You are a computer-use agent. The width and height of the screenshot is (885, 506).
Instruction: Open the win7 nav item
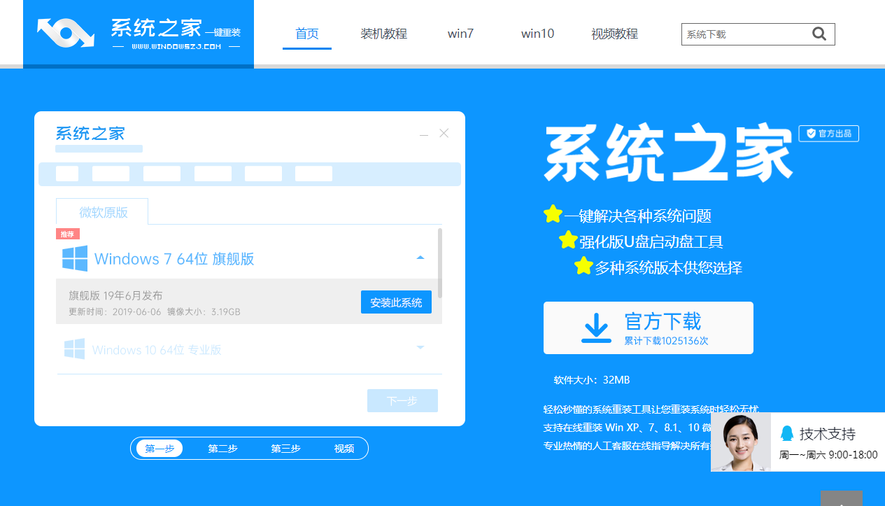pos(461,34)
